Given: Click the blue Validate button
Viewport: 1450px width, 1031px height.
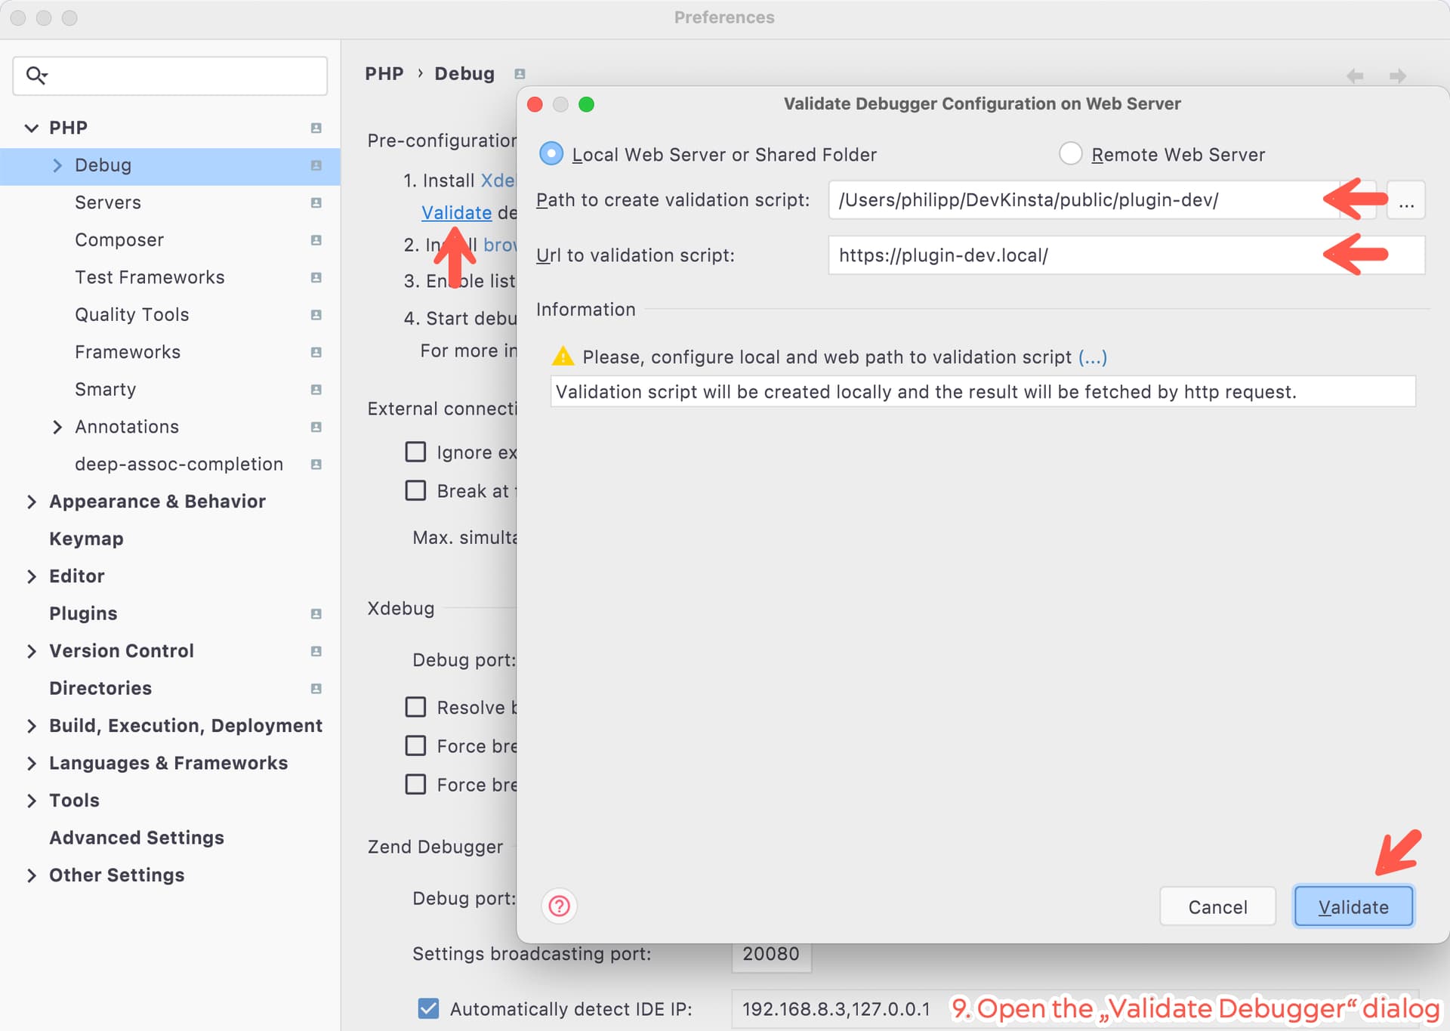Looking at the screenshot, I should pos(1353,906).
